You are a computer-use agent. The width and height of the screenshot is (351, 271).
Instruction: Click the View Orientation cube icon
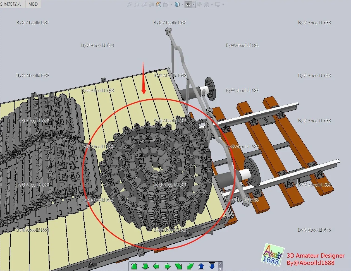pos(166,4)
